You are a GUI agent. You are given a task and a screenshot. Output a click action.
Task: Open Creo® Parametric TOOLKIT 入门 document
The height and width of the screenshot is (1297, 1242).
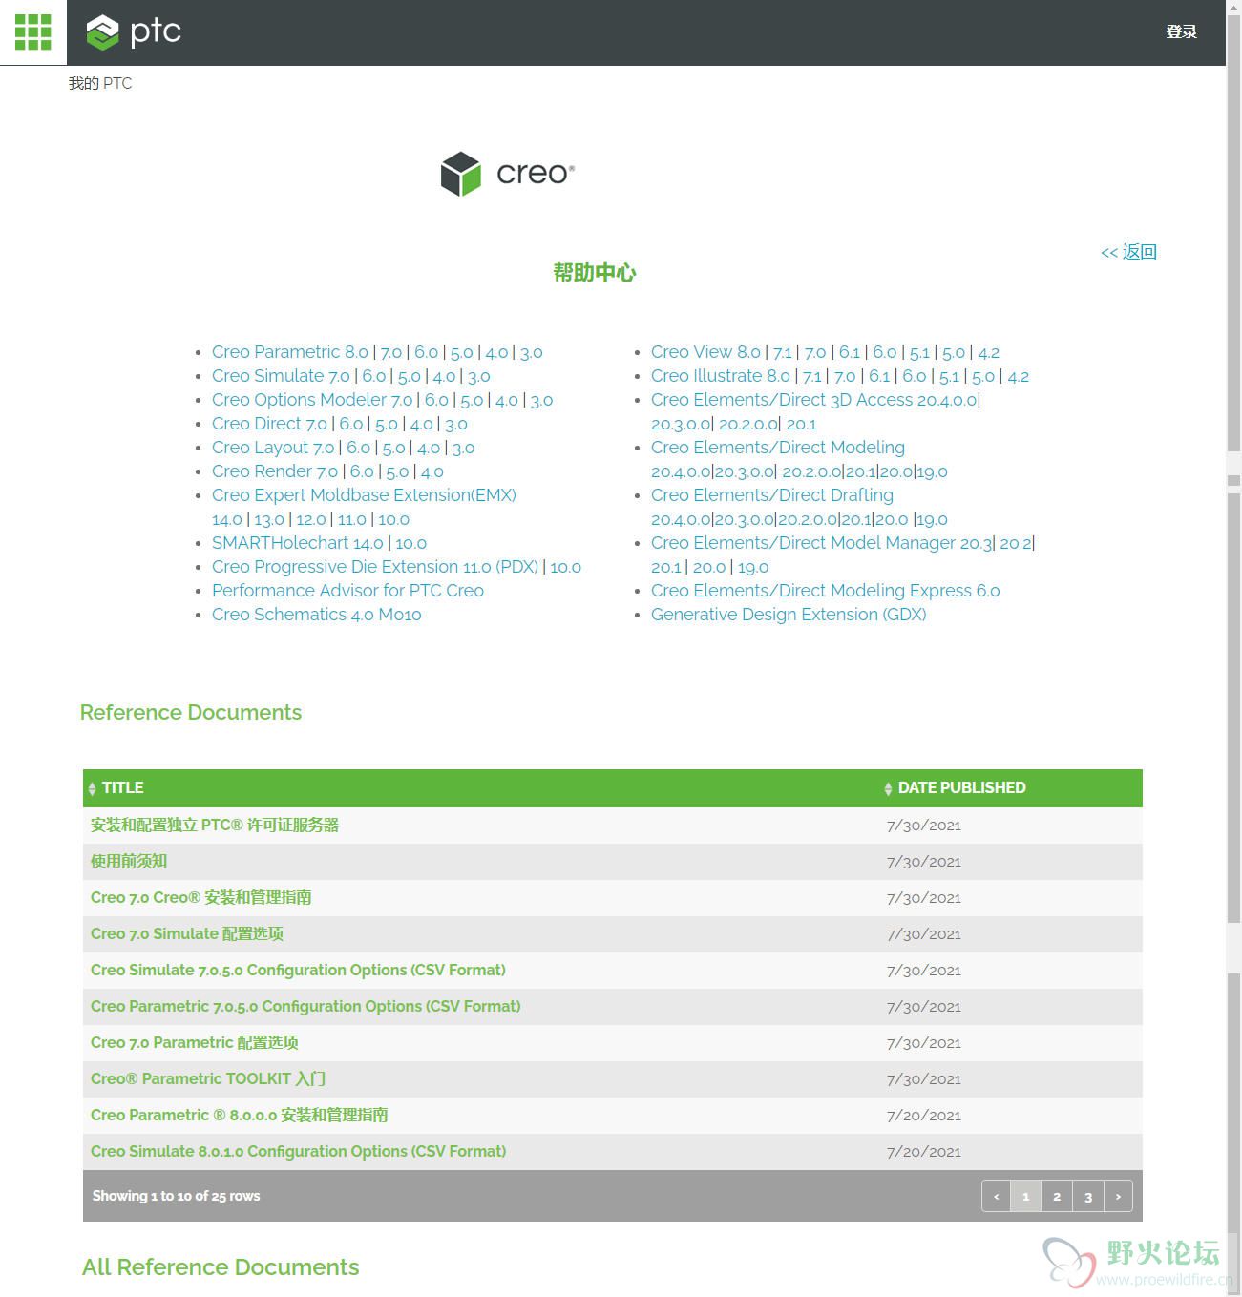pos(208,1079)
